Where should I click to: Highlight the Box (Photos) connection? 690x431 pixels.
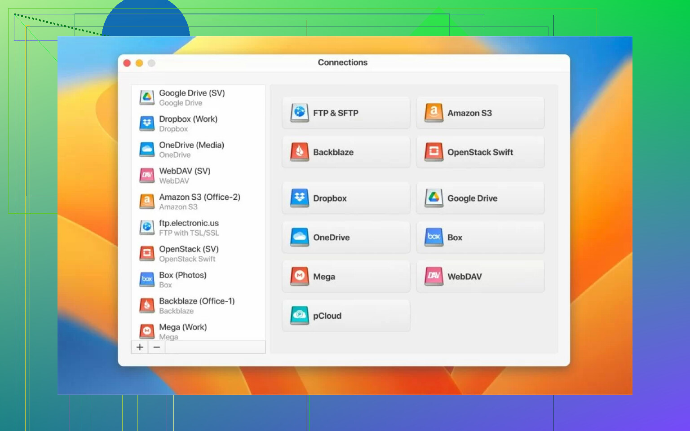(x=198, y=280)
